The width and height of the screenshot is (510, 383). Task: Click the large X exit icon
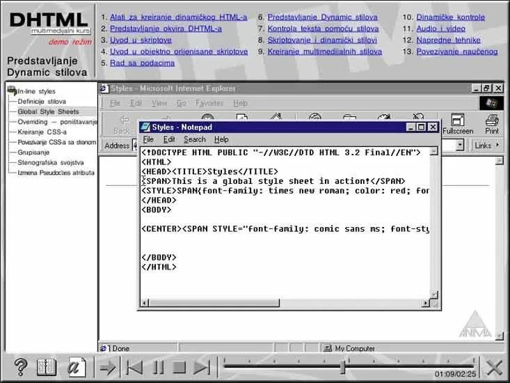pyautogui.click(x=495, y=368)
